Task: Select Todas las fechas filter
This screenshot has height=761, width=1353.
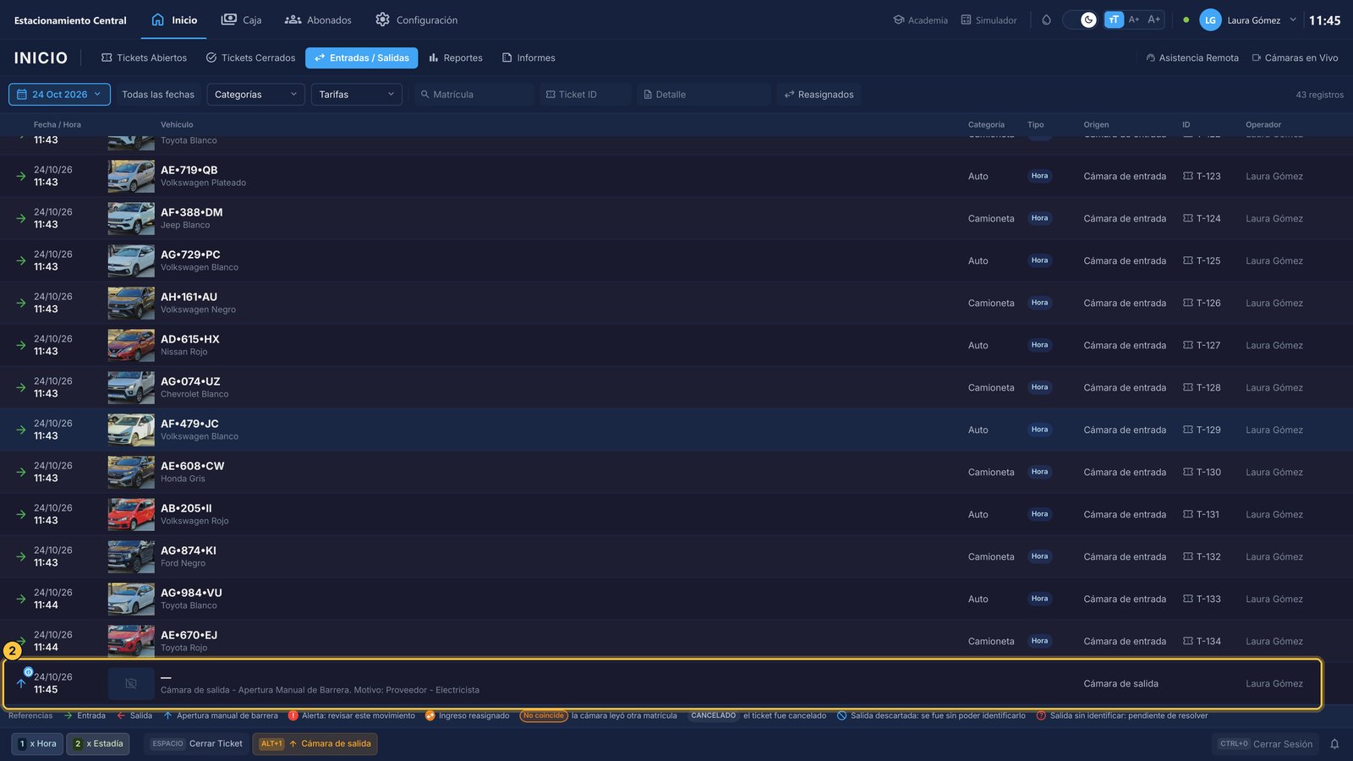Action: 158,94
